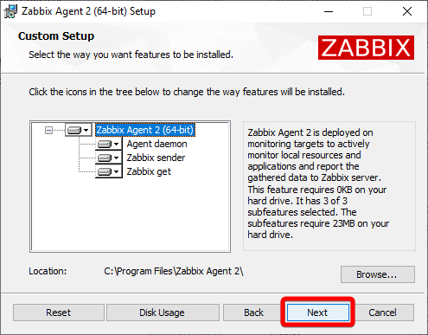The height and width of the screenshot is (335, 428).
Task: Open the Zabbix Agent 2 root feature icon
Action: pyautogui.click(x=74, y=131)
